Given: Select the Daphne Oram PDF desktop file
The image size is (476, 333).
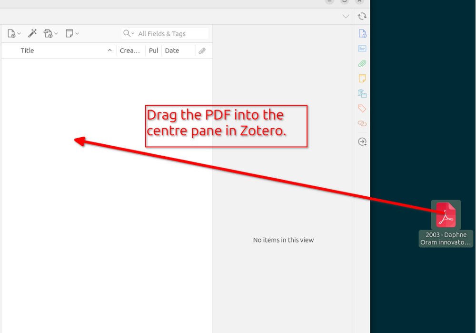Looking at the screenshot, I should click(x=446, y=215).
